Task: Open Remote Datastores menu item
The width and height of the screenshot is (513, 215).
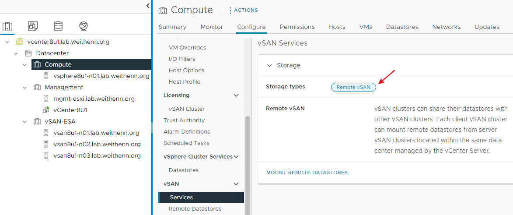Action: tap(195, 209)
